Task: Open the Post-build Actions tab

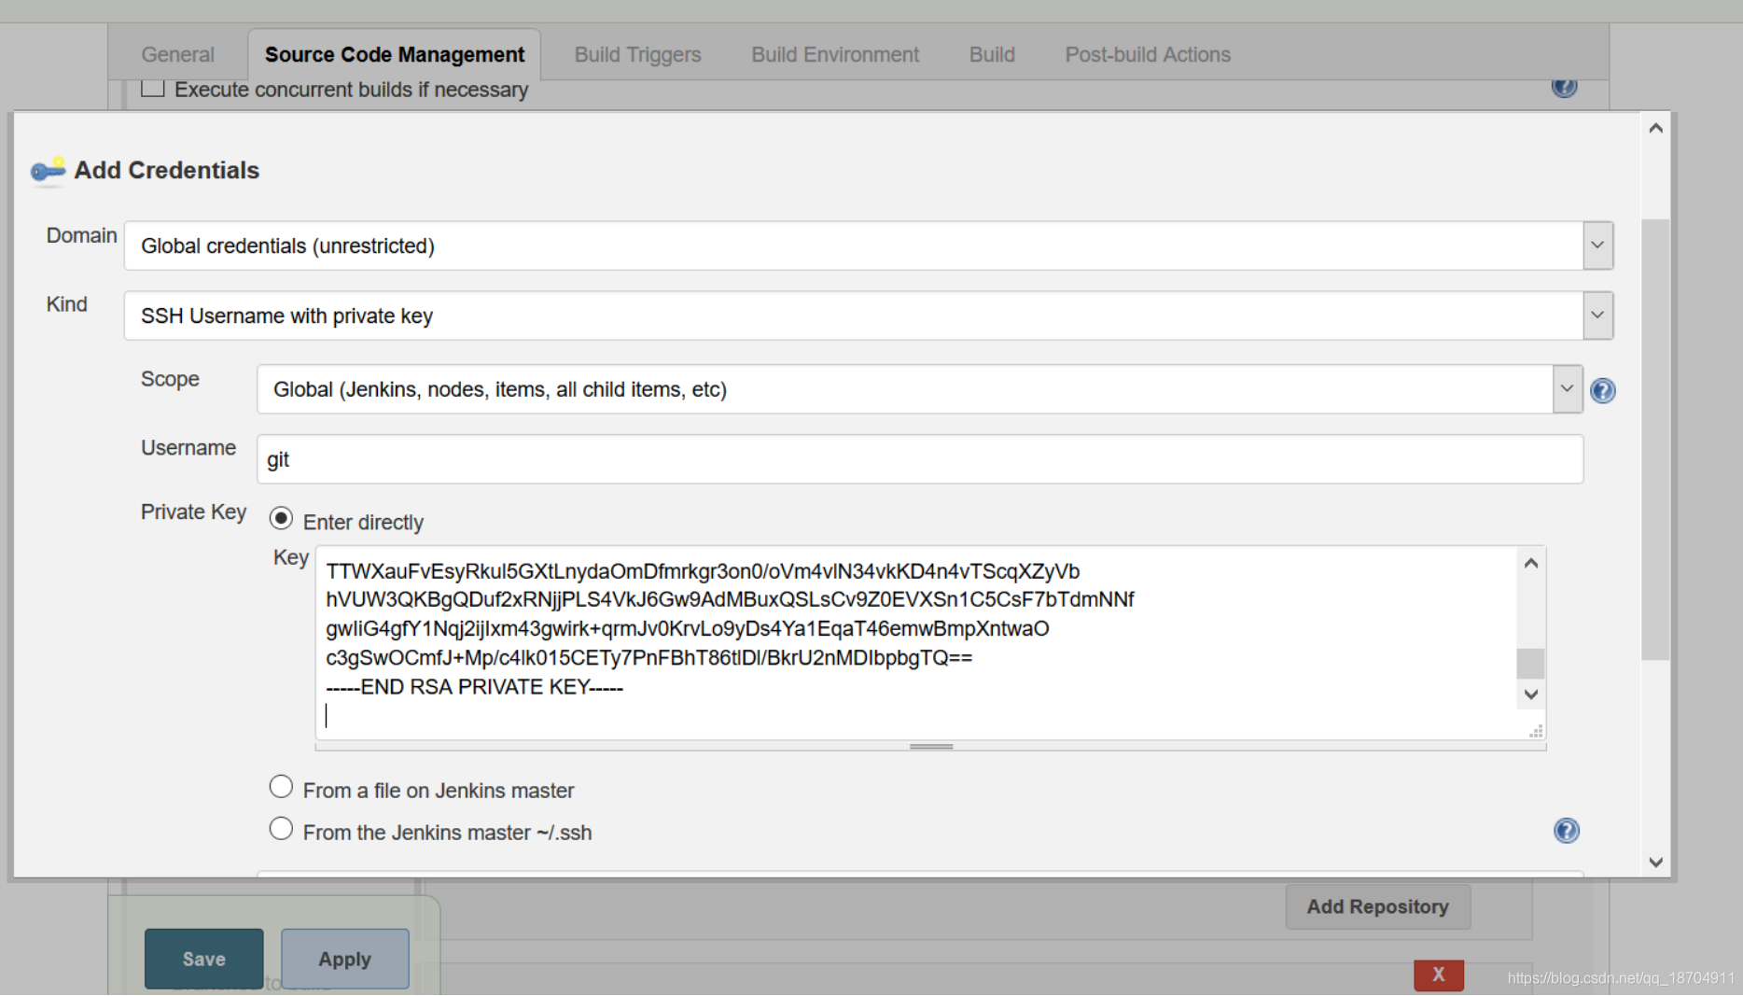Action: (1148, 54)
